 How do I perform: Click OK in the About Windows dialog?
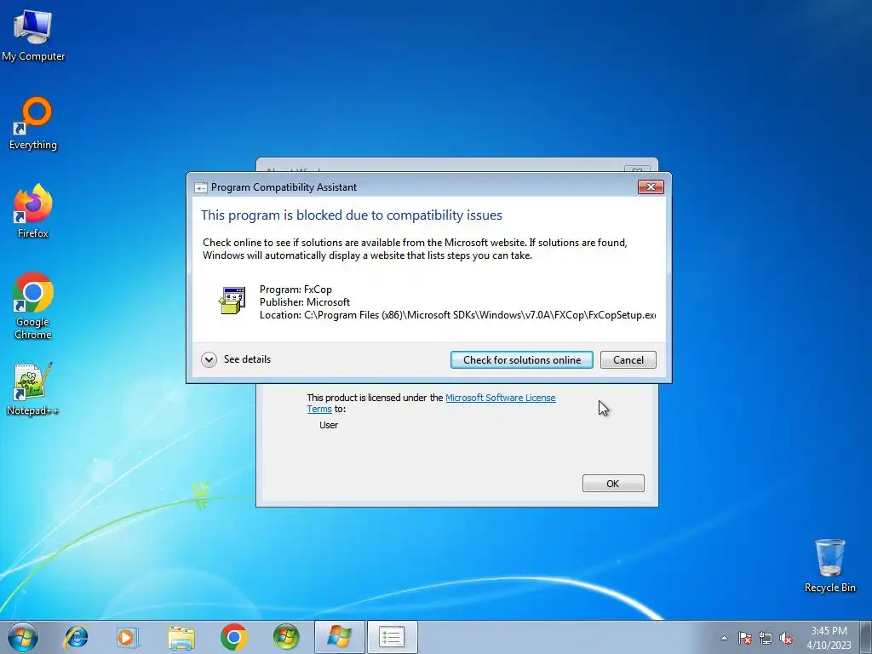613,484
